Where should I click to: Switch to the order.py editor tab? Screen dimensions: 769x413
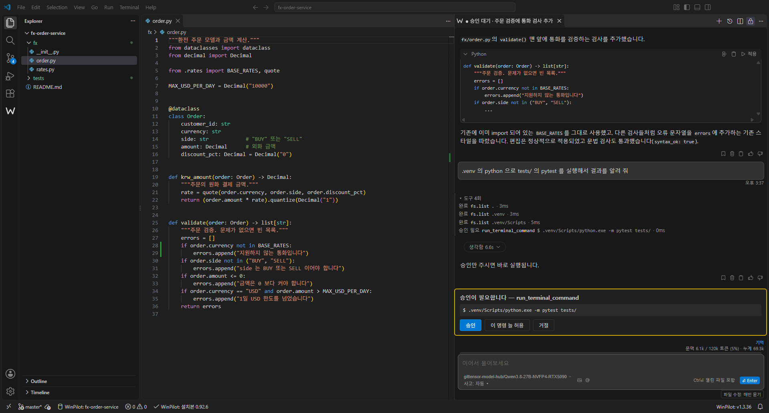pos(162,21)
